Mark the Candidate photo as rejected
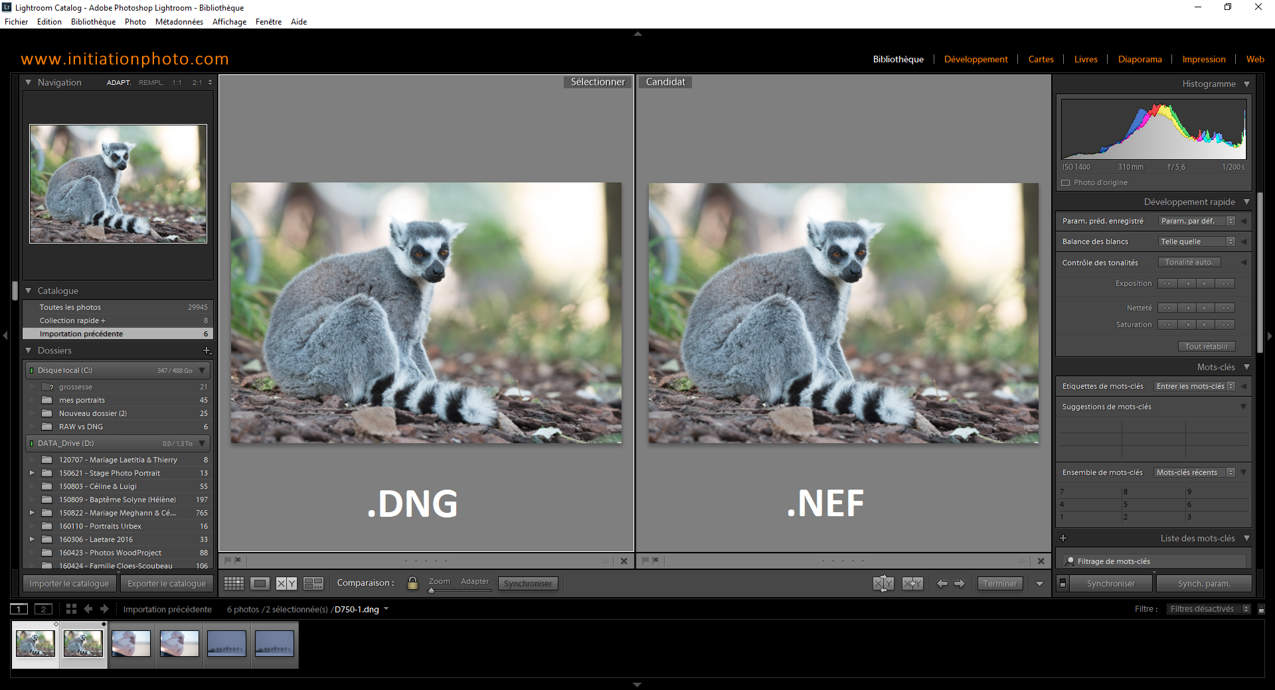Viewport: 1275px width, 690px height. tap(655, 560)
